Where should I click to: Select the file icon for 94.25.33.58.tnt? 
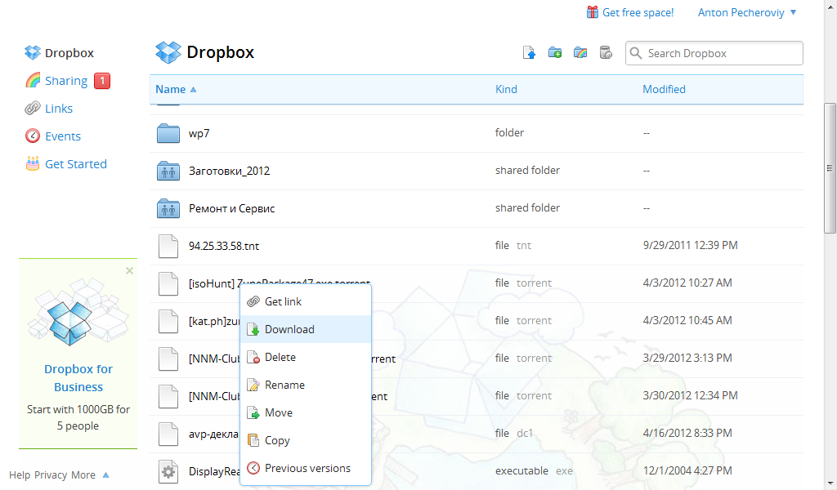click(x=168, y=247)
